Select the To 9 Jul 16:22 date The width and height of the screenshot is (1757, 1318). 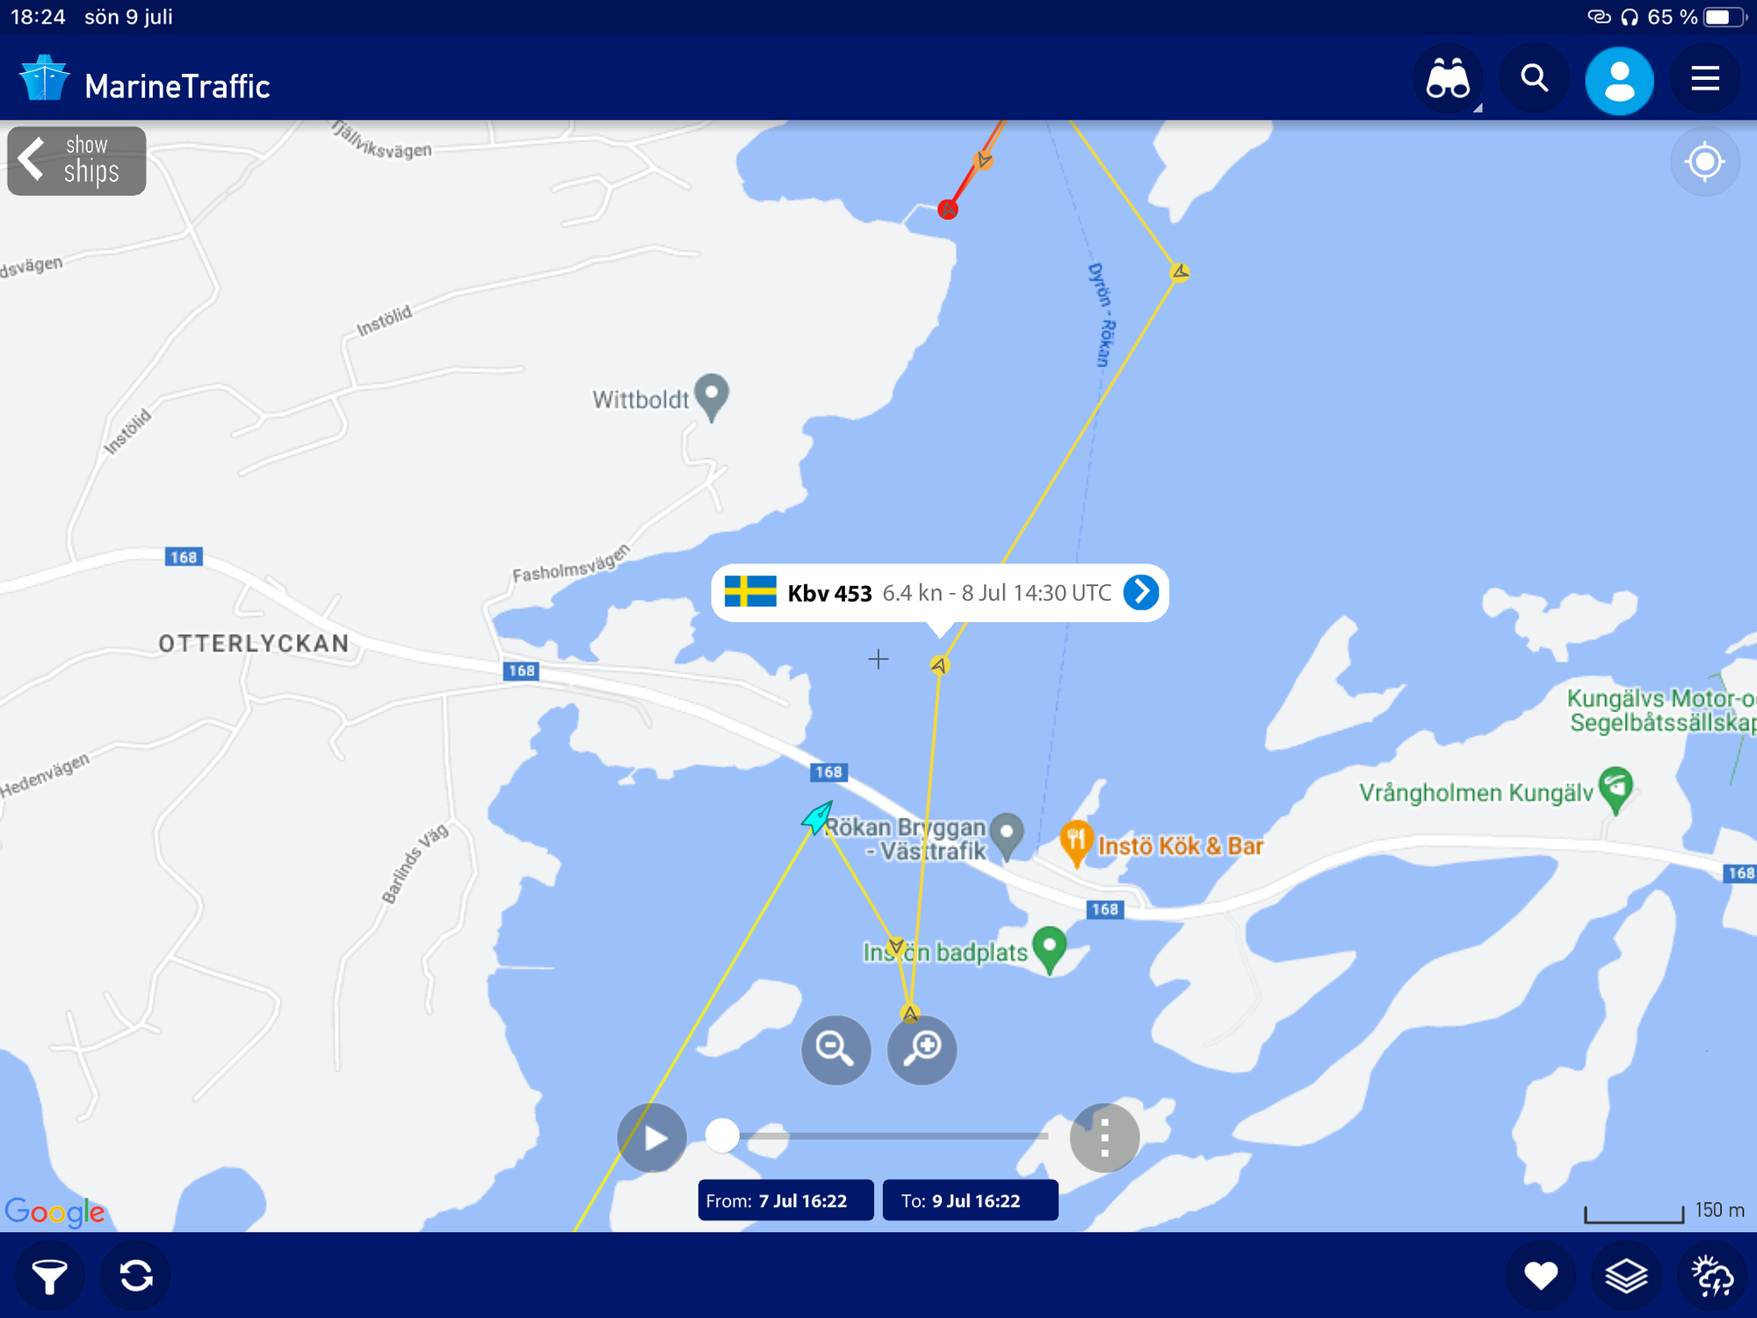pyautogui.click(x=970, y=1200)
